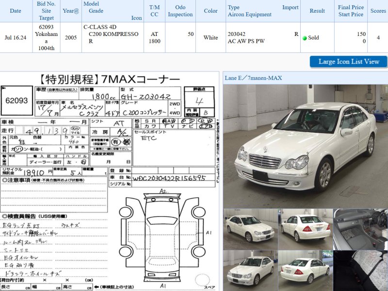The height and width of the screenshot is (291, 388).
Task: Open the bottom-right interior detail thumbnail
Action: point(360,271)
